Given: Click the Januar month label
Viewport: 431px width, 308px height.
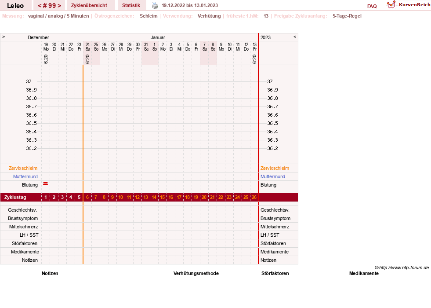Looking at the screenshot, I should (158, 37).
